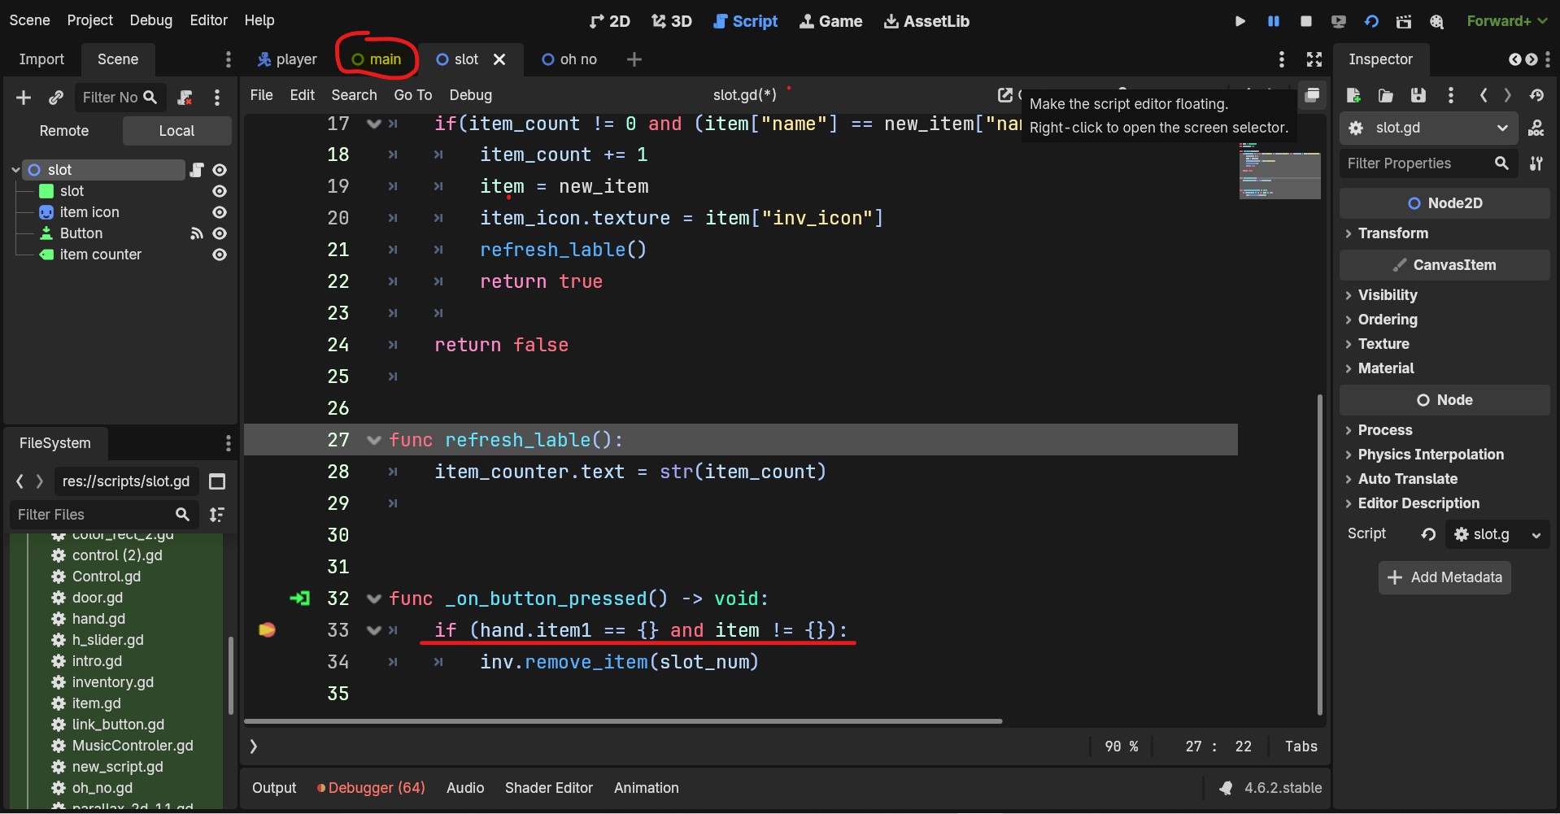
Task: Click the breakpoint marker on line 33
Action: tap(267, 630)
